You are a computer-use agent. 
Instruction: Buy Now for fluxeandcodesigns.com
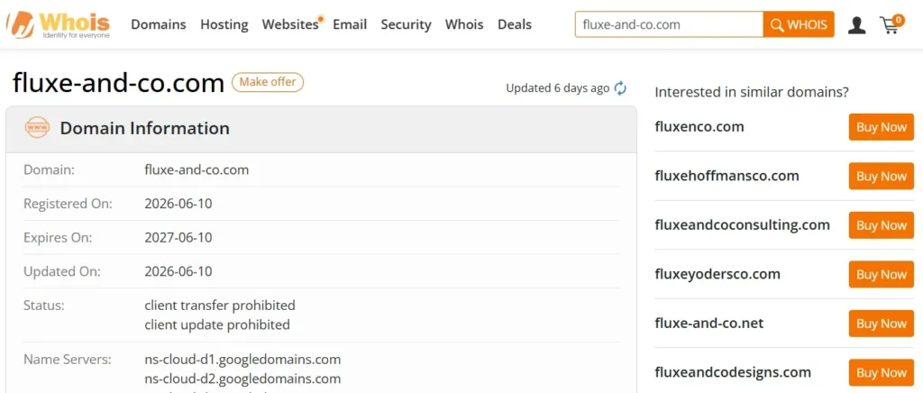[x=882, y=372]
